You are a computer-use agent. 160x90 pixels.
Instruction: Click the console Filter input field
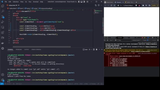pyautogui.click(x=125, y=40)
